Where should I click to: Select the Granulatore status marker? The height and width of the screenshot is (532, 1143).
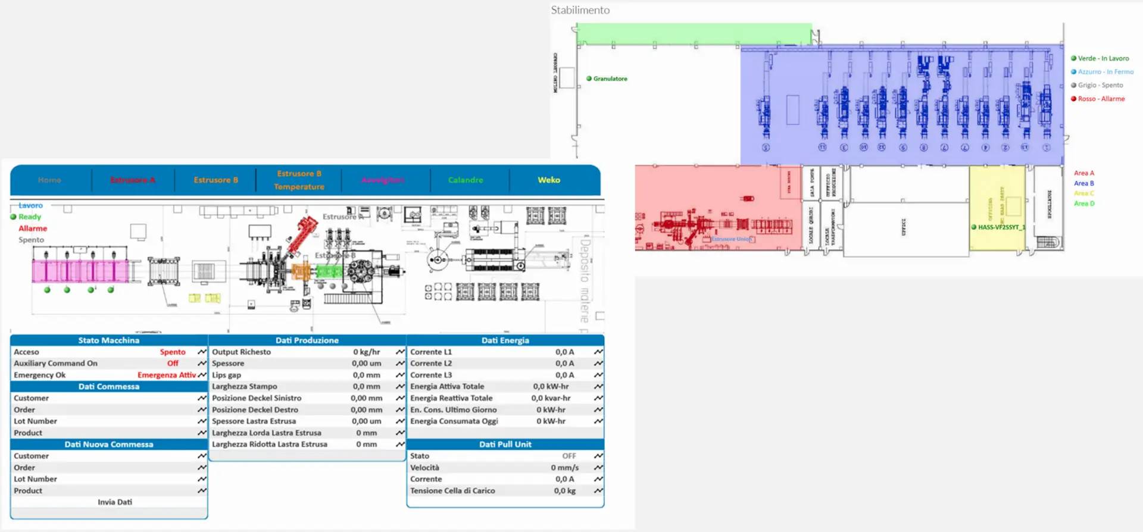click(x=589, y=79)
